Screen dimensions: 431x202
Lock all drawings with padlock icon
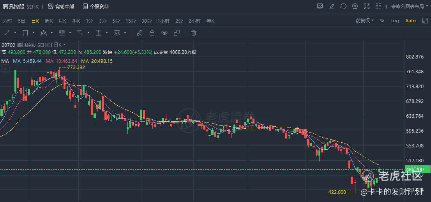coord(152,33)
